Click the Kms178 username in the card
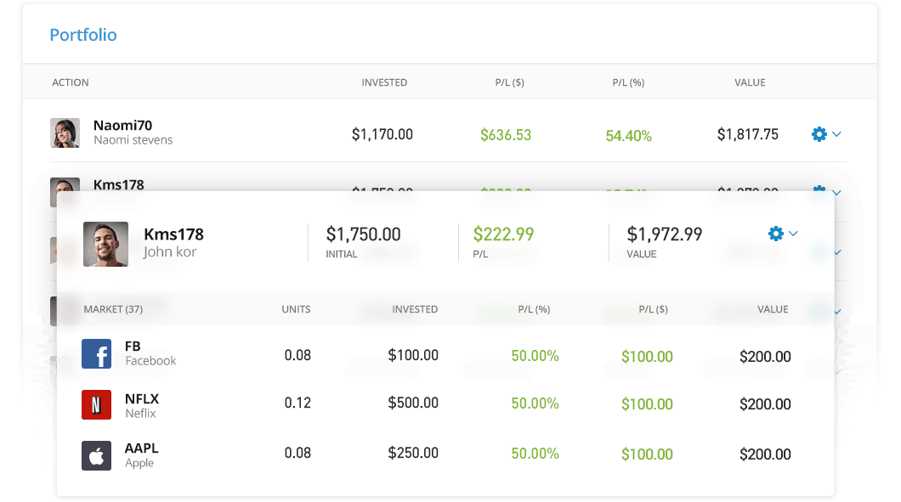The width and height of the screenshot is (901, 502). click(x=173, y=234)
